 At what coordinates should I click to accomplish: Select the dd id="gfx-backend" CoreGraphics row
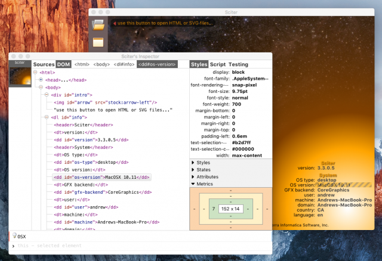[x=103, y=192]
